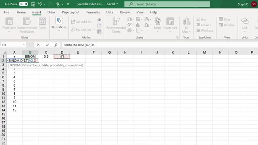This screenshot has height=145, width=258.
Task: Click the PivotTable icon
Action: [x=9, y=21]
